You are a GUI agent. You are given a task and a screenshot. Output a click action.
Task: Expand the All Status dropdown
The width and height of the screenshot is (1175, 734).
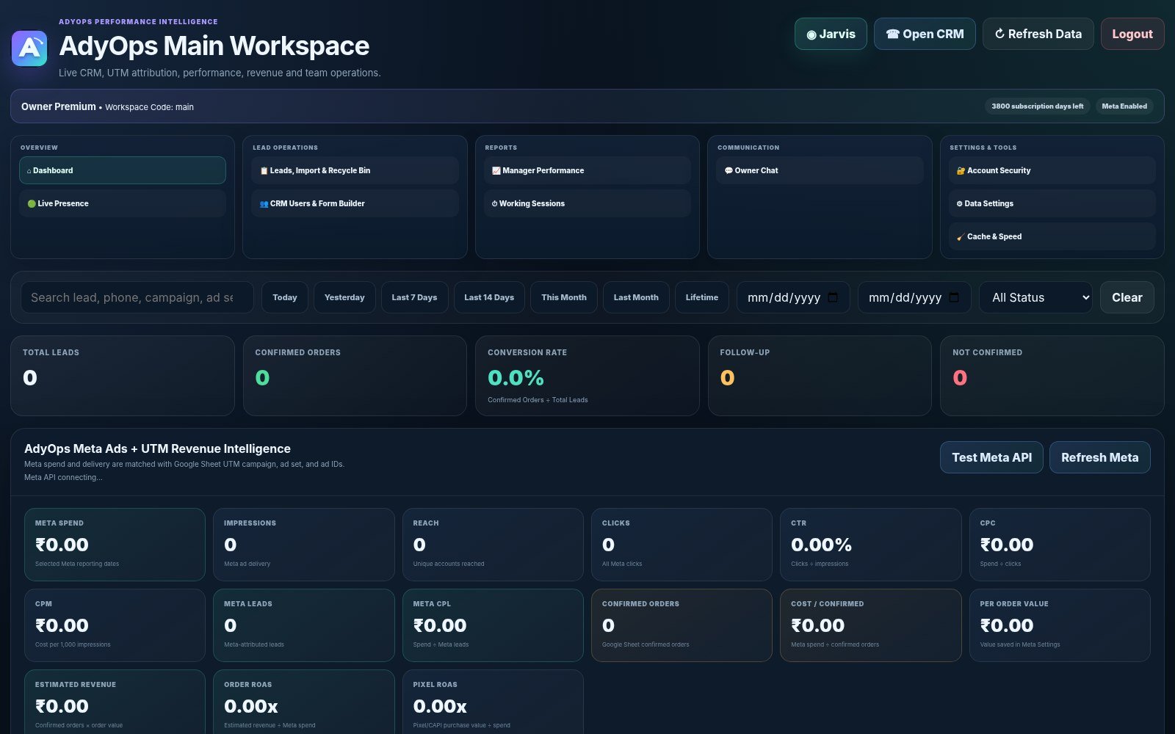[1035, 297]
